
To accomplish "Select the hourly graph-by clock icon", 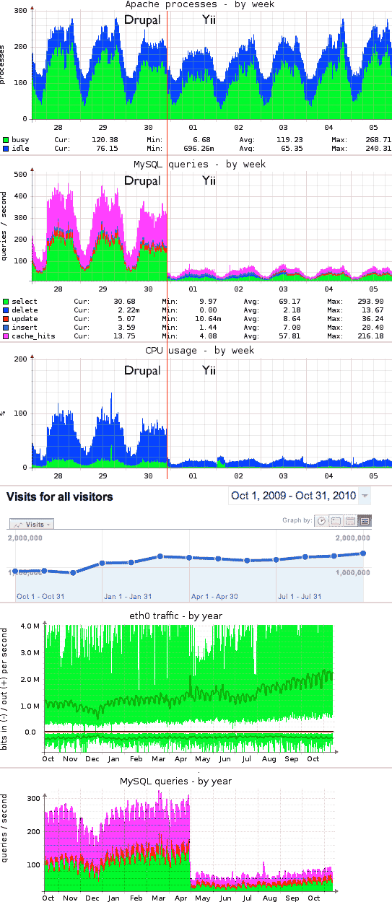I will coord(321,521).
